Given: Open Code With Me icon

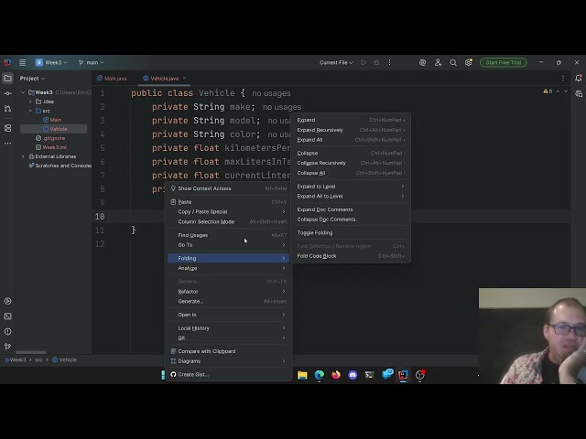Looking at the screenshot, I should 438,63.
